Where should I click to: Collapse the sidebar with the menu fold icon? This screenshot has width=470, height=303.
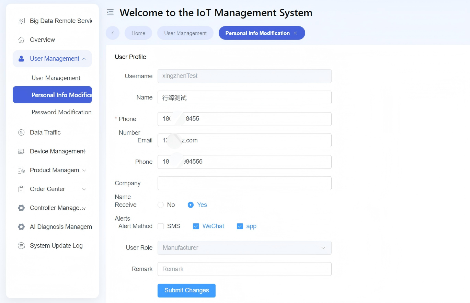(x=110, y=12)
